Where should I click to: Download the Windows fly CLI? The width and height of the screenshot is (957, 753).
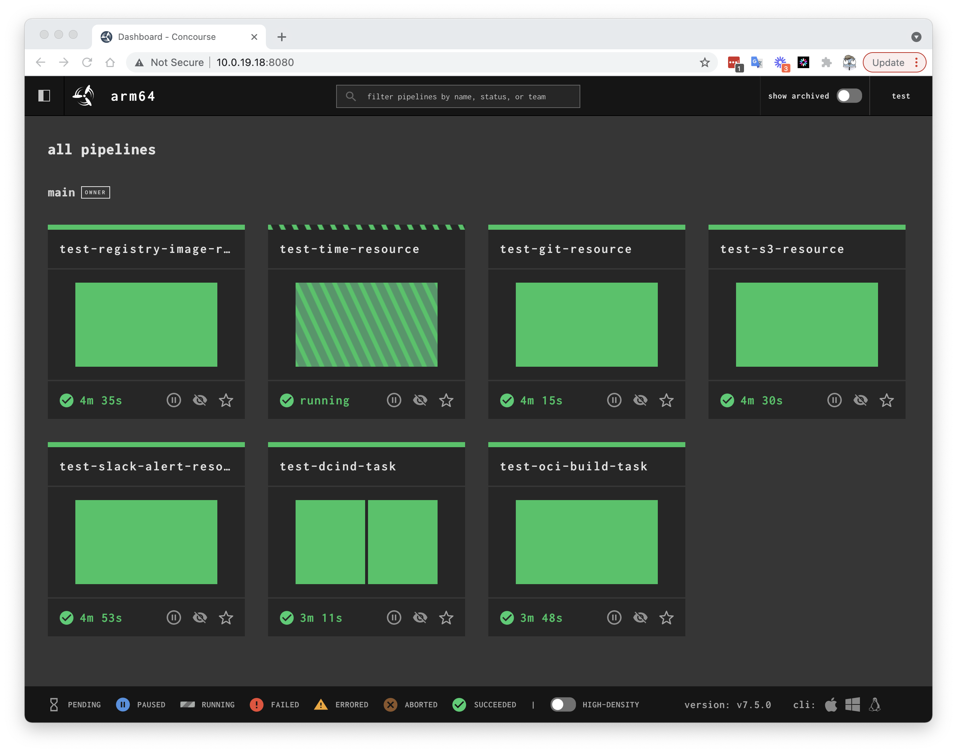[x=853, y=704]
